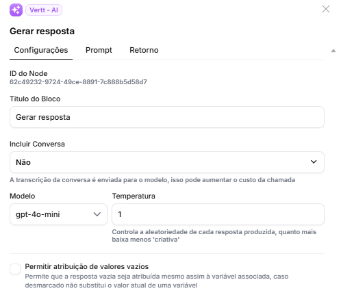Viewport: 341px width, 293px height.
Task: Select the Node ID value text
Action: coord(78,82)
